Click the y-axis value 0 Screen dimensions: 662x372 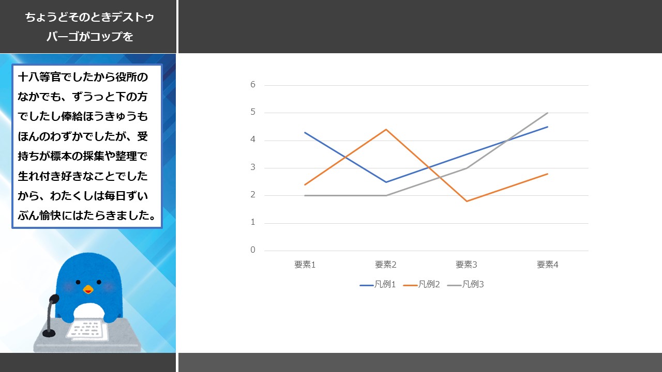click(253, 250)
